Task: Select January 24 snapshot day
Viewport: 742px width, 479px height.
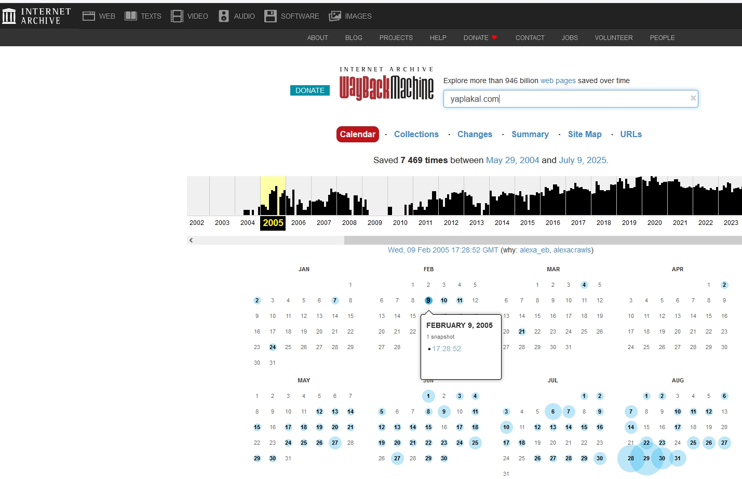Action: click(x=273, y=347)
